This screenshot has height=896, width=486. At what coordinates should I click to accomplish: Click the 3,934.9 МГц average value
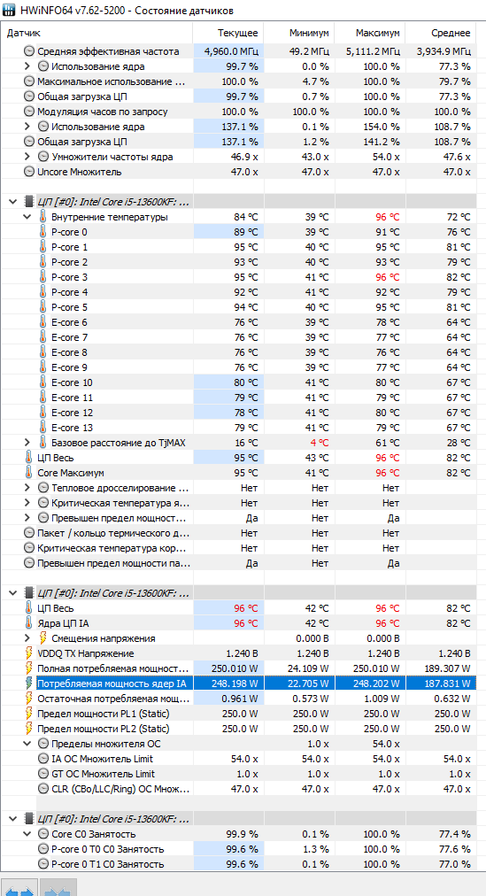(444, 51)
